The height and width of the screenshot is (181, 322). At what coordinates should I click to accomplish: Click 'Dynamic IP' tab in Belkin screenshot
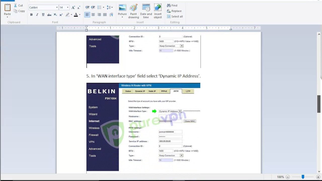(x=140, y=91)
